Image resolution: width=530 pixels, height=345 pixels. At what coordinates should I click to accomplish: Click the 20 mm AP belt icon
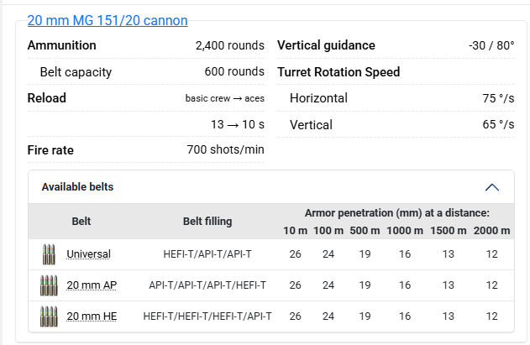click(48, 285)
